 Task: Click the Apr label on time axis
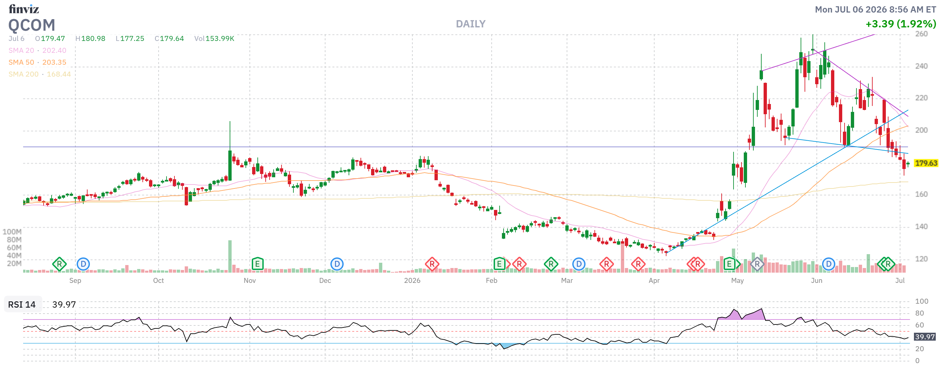[x=654, y=281]
